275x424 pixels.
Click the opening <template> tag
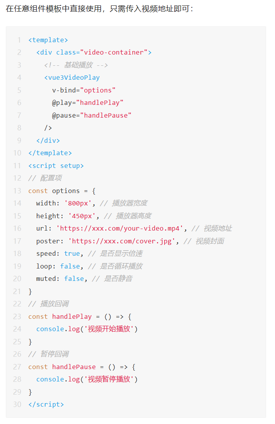(x=48, y=40)
